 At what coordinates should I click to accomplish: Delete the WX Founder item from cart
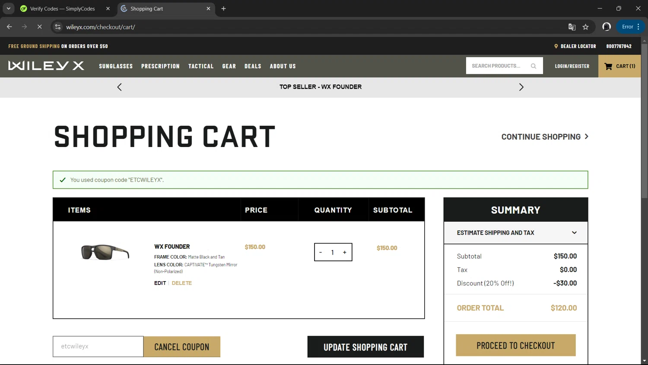point(181,283)
